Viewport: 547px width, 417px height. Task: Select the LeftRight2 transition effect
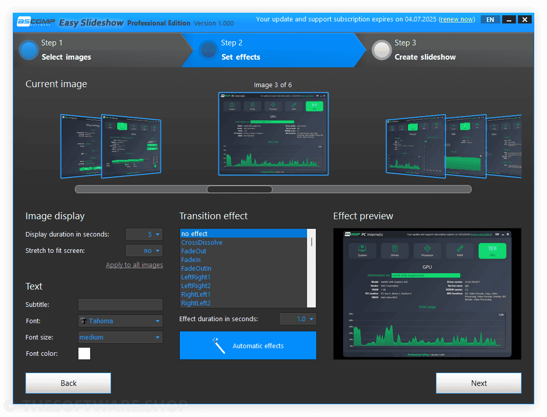tap(243, 285)
